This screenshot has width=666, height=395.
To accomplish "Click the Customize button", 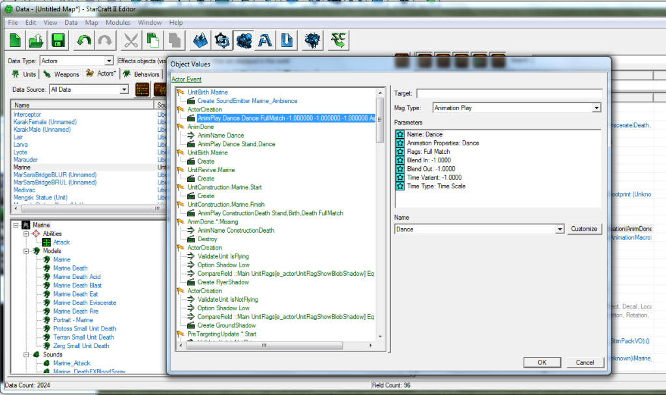I will point(584,229).
